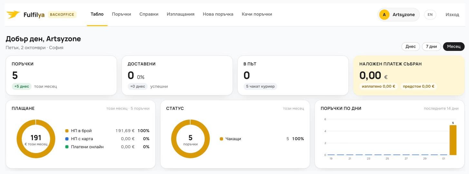Click the green Платени онлайн legend swatch
Image resolution: width=469 pixels, height=174 pixels.
(x=67, y=147)
